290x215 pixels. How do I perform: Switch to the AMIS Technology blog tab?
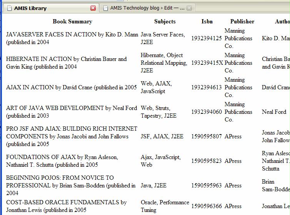(147, 8)
